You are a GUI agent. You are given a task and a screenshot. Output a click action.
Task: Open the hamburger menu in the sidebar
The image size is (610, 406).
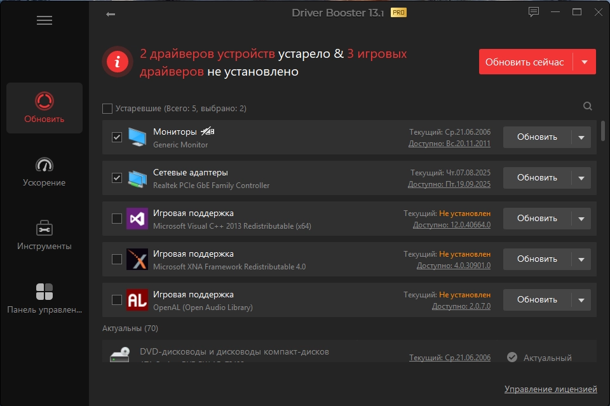44,20
